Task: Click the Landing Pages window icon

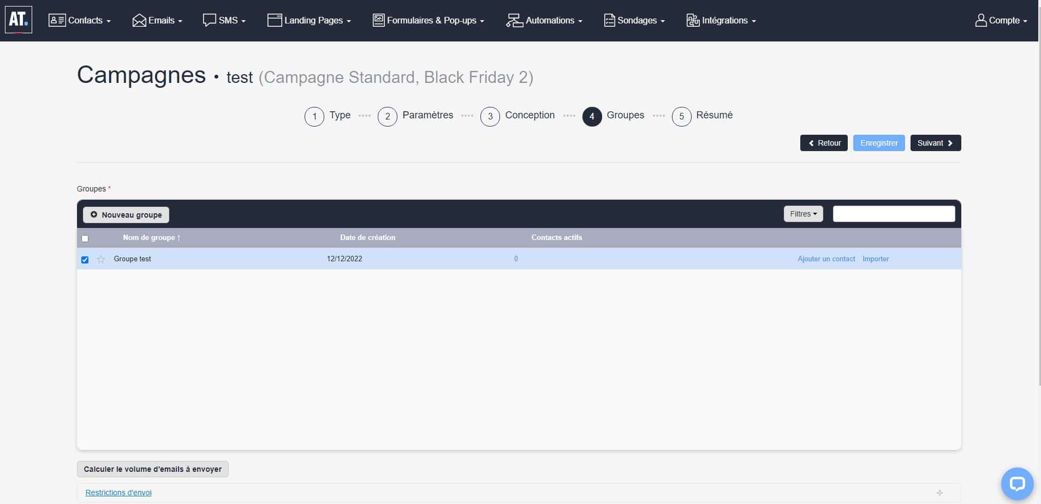Action: [x=274, y=21]
